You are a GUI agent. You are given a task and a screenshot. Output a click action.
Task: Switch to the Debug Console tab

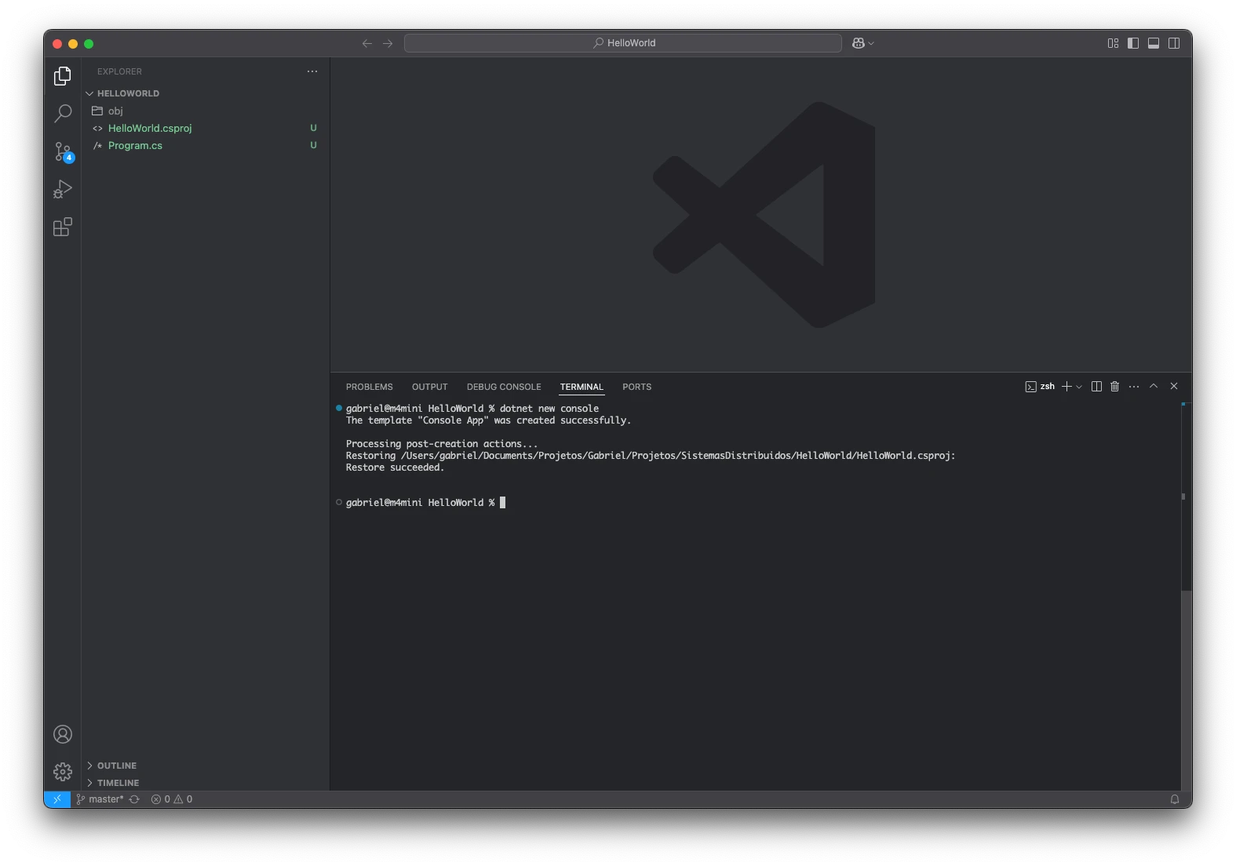[504, 387]
